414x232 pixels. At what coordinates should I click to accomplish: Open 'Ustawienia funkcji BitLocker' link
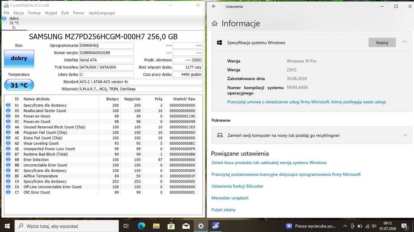pos(237,186)
